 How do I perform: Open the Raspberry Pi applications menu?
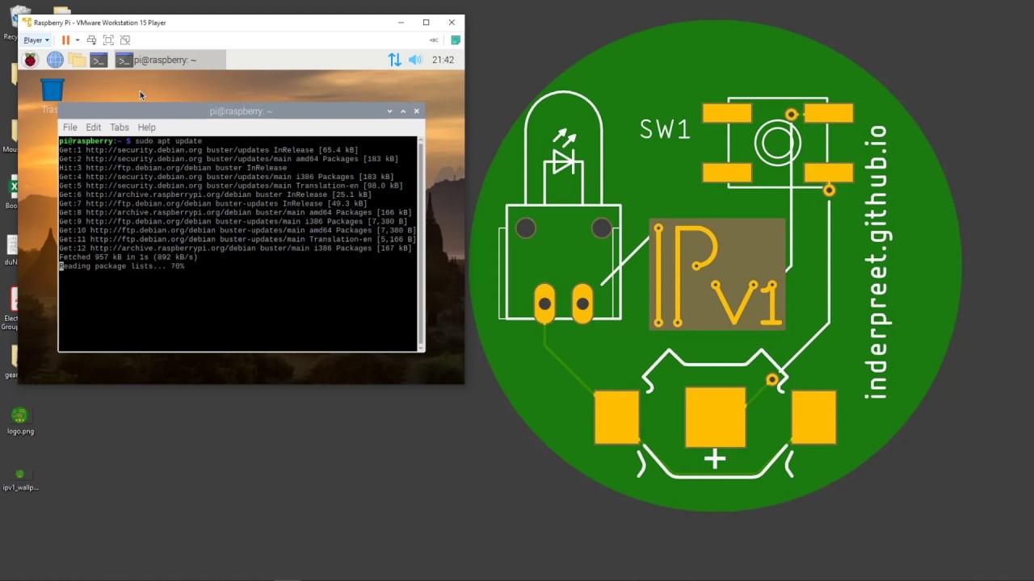tap(31, 60)
